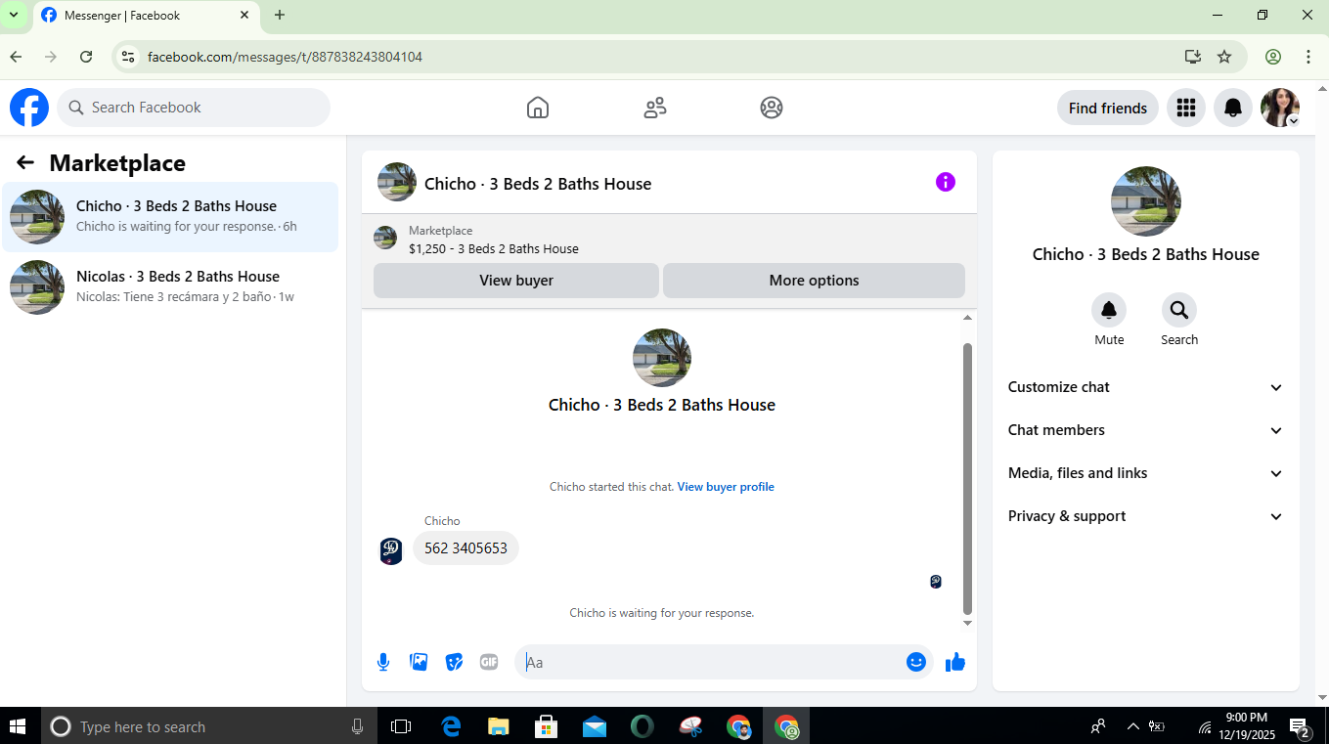
Task: Open the Groups icon in top navigation
Action: (x=772, y=108)
